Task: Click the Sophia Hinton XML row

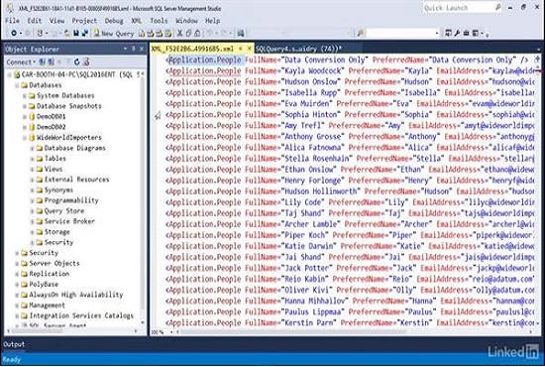Action: point(350,114)
